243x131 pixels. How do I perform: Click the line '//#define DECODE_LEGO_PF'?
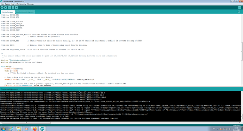(x=12, y=24)
